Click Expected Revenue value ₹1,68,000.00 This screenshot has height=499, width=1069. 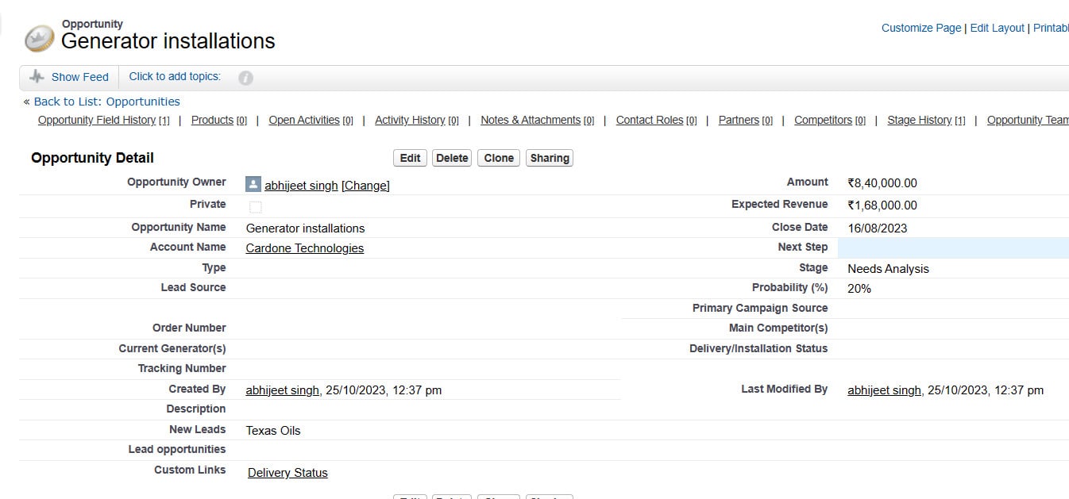882,205
